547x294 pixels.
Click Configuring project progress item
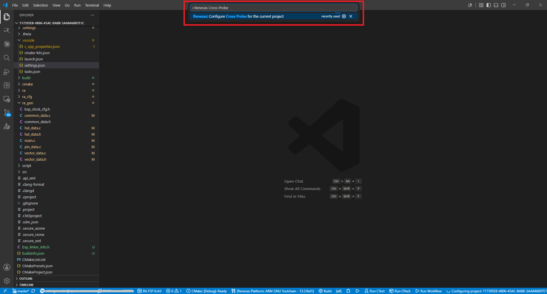click(x=496, y=291)
